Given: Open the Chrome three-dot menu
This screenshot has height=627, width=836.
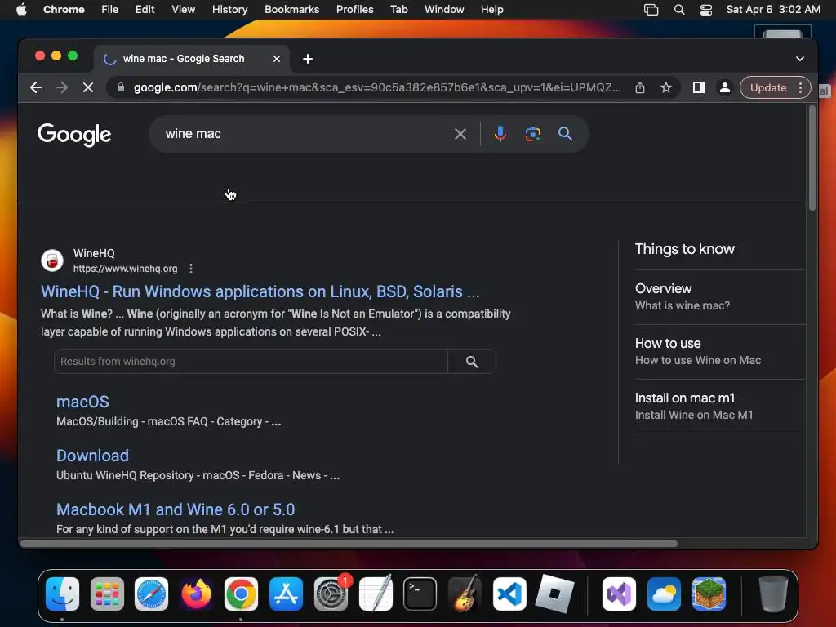Looking at the screenshot, I should pyautogui.click(x=800, y=87).
